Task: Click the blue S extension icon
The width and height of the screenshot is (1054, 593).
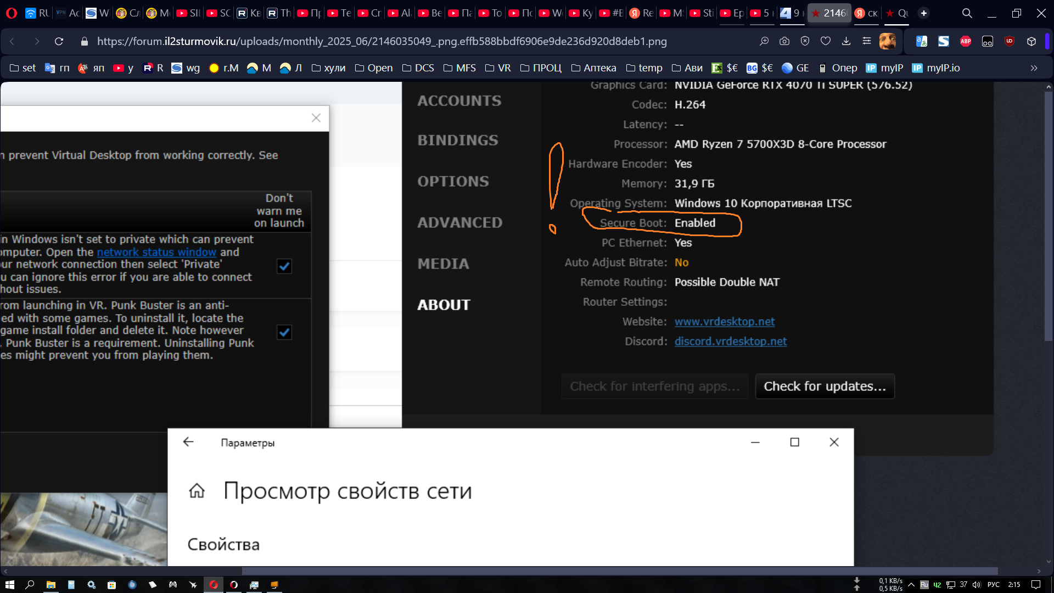Action: 944,41
